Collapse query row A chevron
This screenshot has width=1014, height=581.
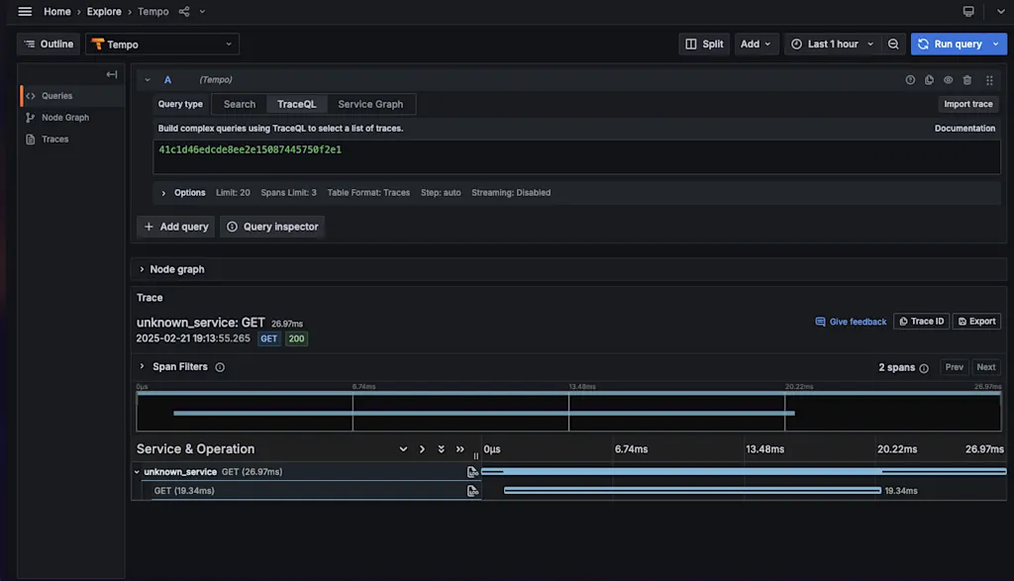click(148, 80)
